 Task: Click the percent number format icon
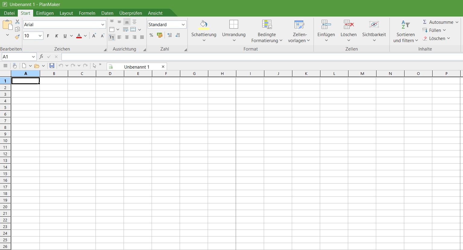151,35
